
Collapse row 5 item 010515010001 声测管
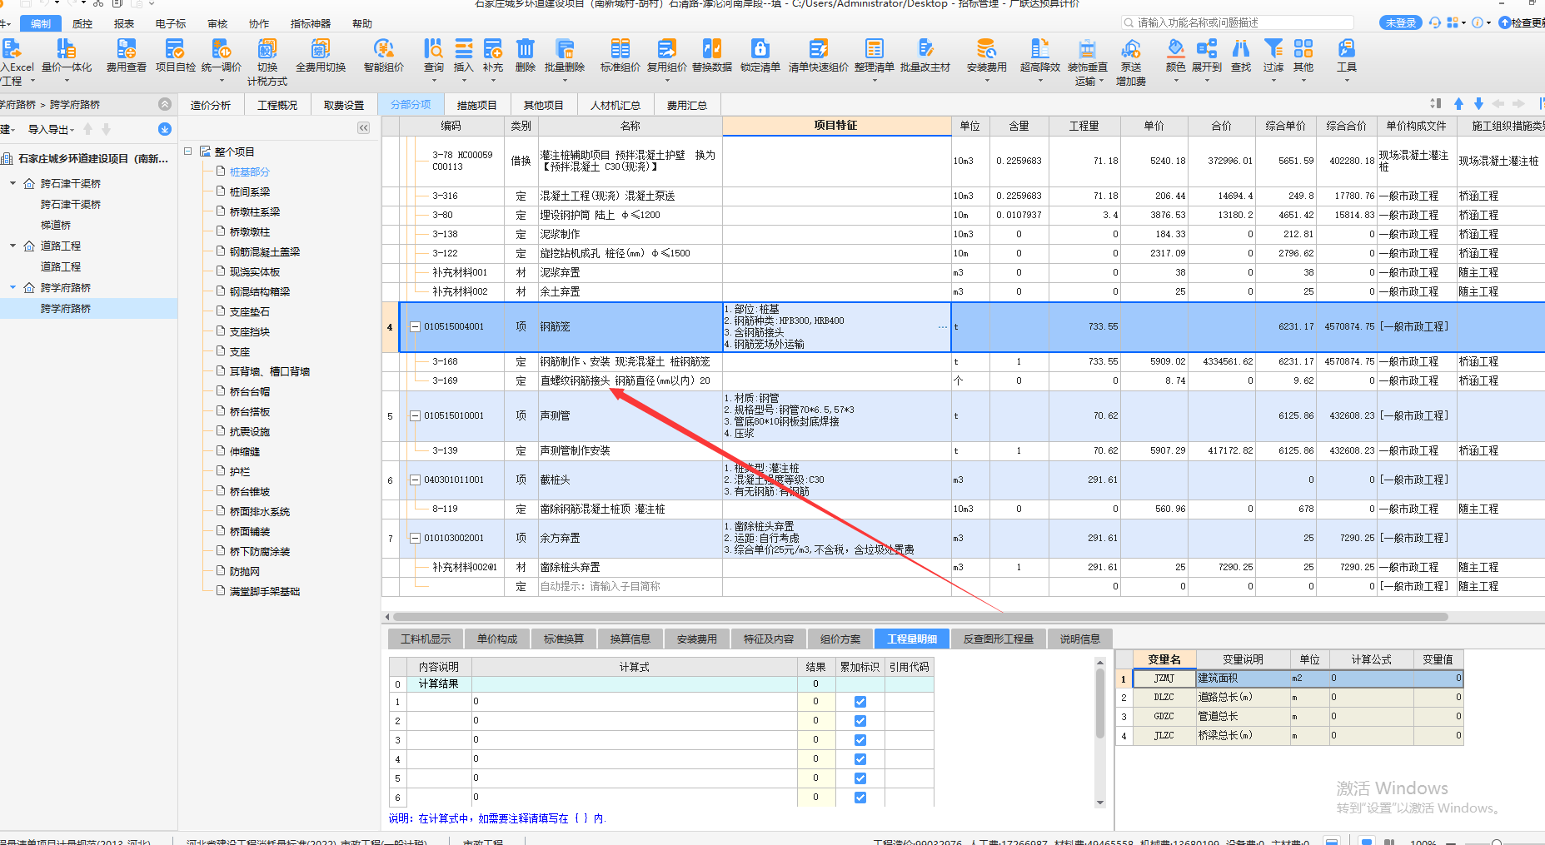415,416
